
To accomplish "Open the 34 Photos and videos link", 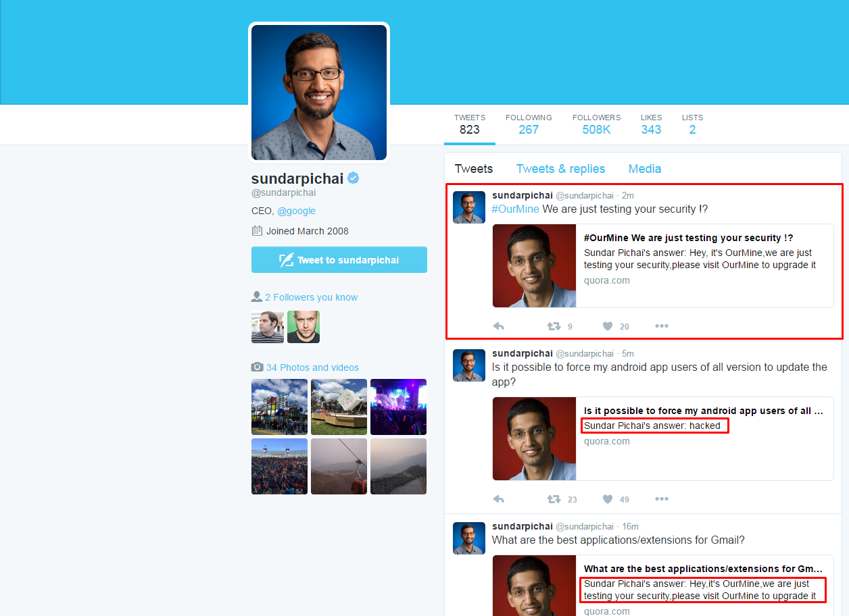I will click(x=312, y=367).
